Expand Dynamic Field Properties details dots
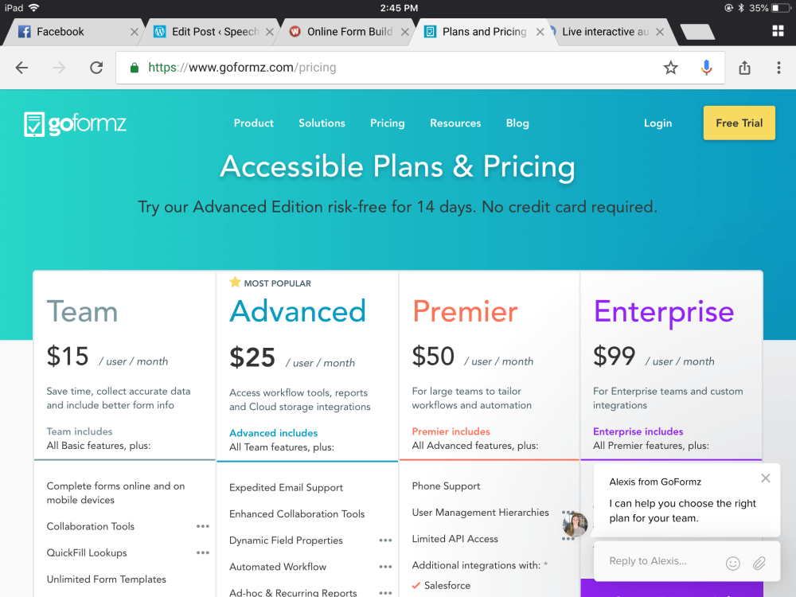This screenshot has width=796, height=597. (385, 540)
